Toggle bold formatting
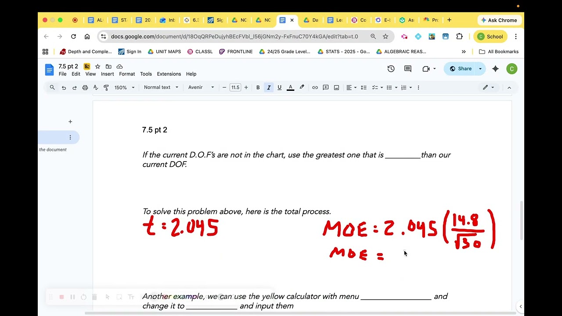 pos(258,87)
